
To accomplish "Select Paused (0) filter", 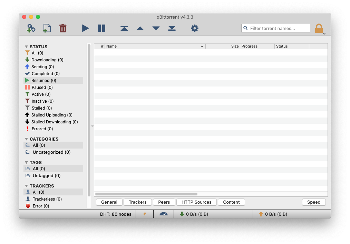I will [53, 87].
